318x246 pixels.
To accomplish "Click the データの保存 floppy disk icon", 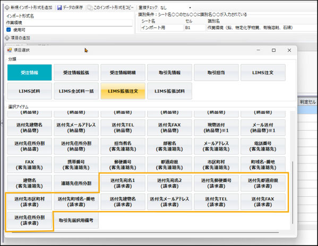I will click(x=59, y=8).
